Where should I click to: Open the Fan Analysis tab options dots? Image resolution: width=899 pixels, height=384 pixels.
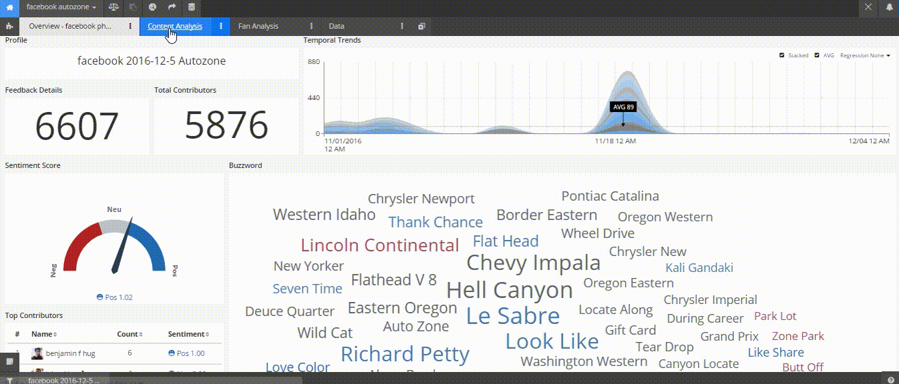[x=311, y=27]
